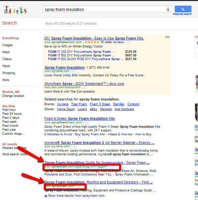Click Free Quote link in icynene ad
Image resolution: width=198 pixels, height=200 pixels.
click(x=136, y=75)
